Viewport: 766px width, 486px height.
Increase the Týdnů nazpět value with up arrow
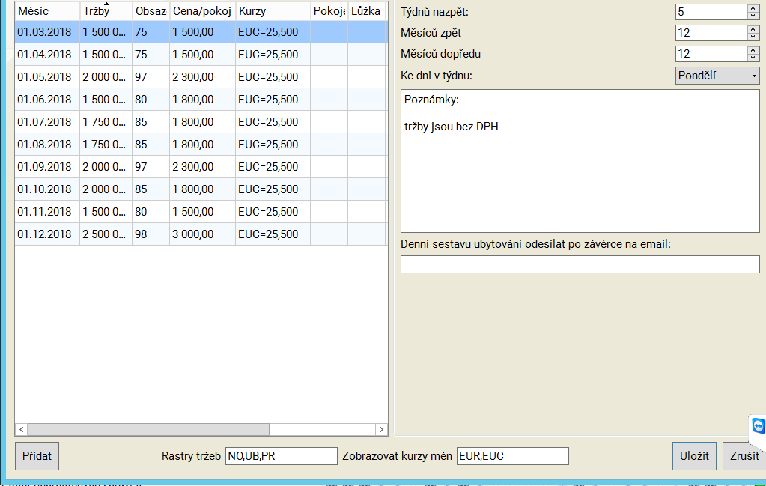click(x=753, y=8)
